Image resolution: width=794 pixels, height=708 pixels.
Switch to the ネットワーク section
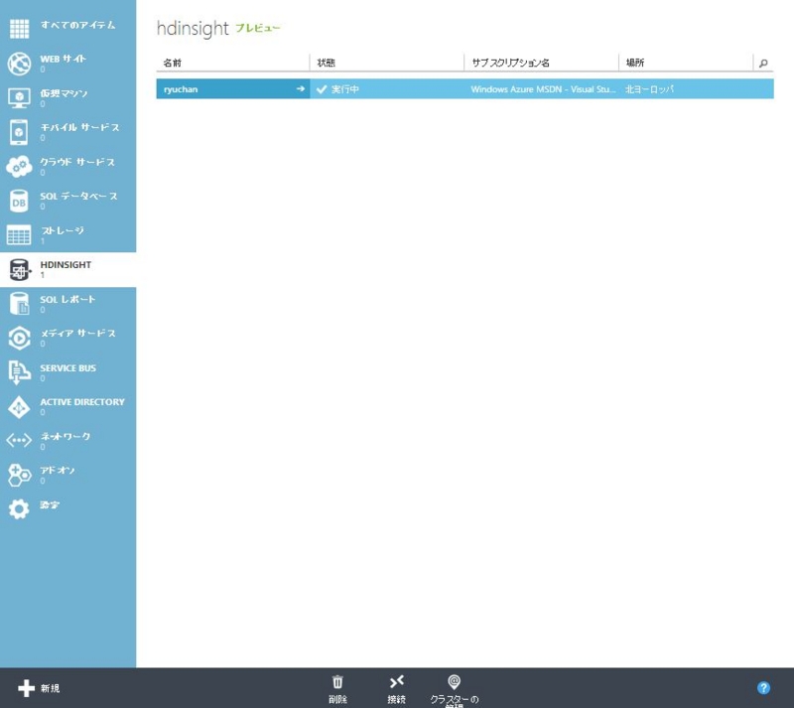pyautogui.click(x=60, y=440)
